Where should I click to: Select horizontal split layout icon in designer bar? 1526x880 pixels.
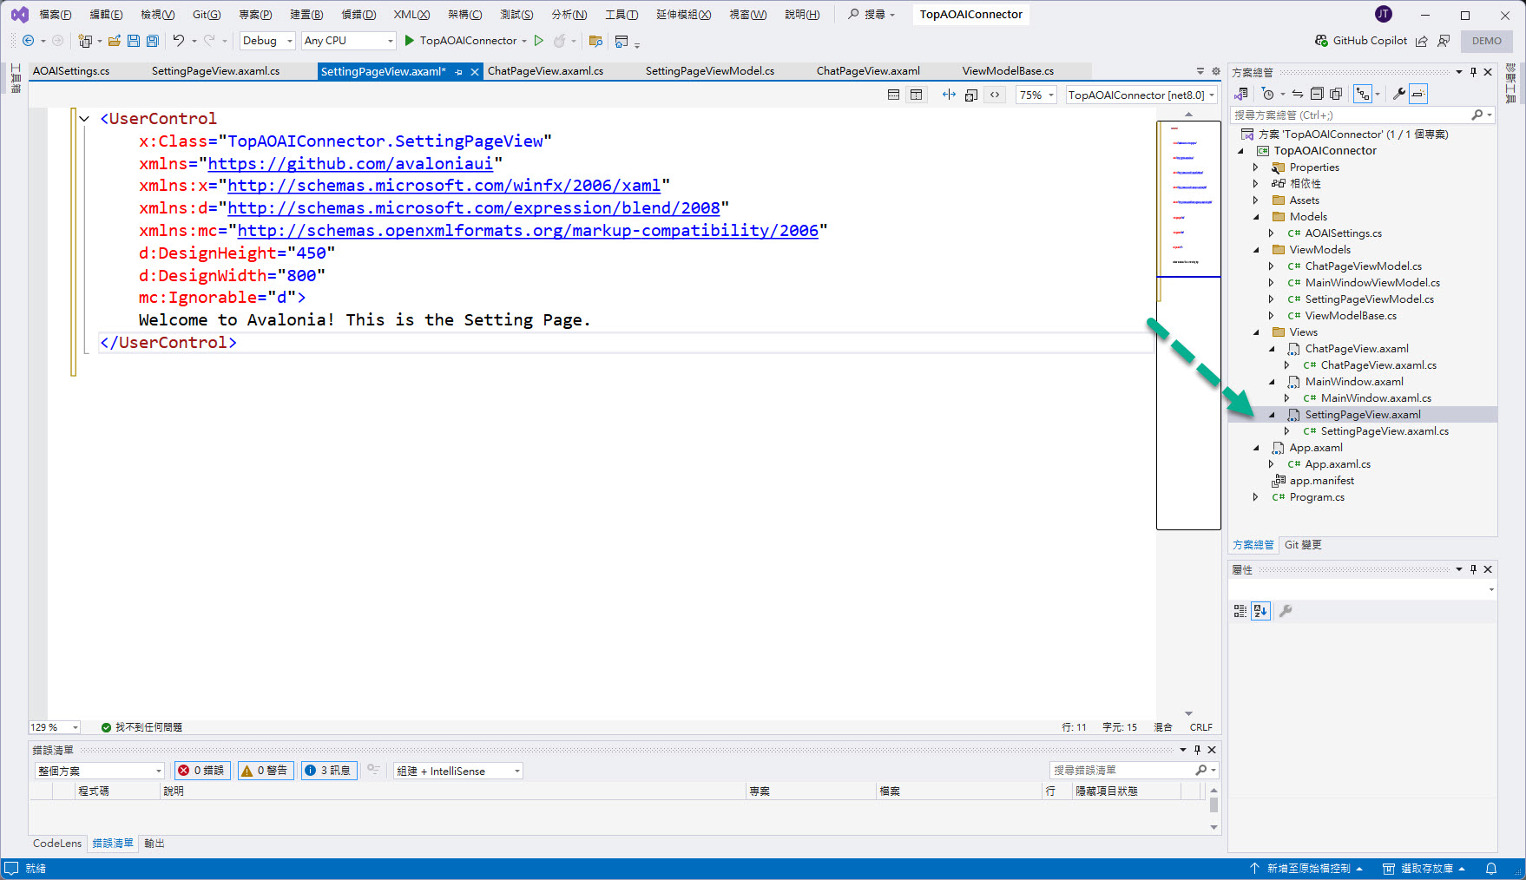point(893,95)
